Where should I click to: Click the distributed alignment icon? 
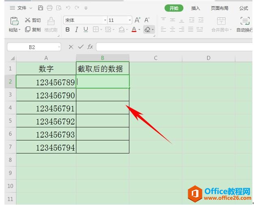(200, 29)
